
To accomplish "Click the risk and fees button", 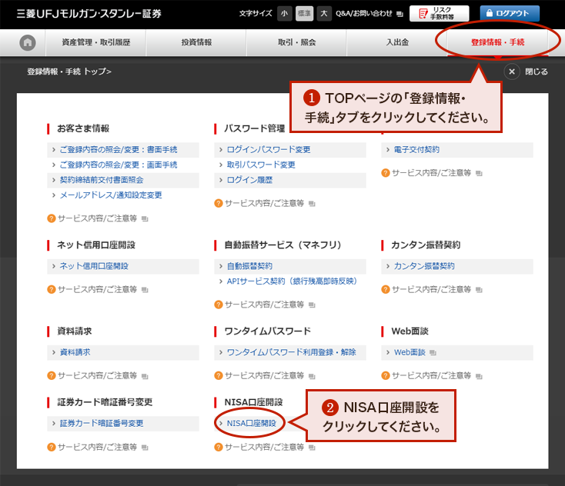I will 439,13.
